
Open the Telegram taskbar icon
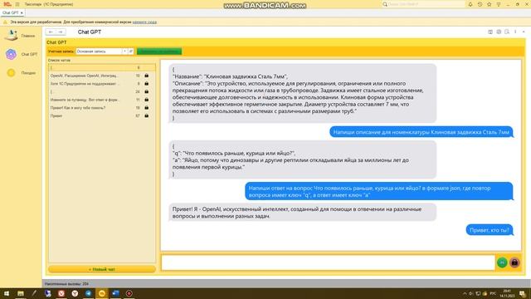pos(89,293)
